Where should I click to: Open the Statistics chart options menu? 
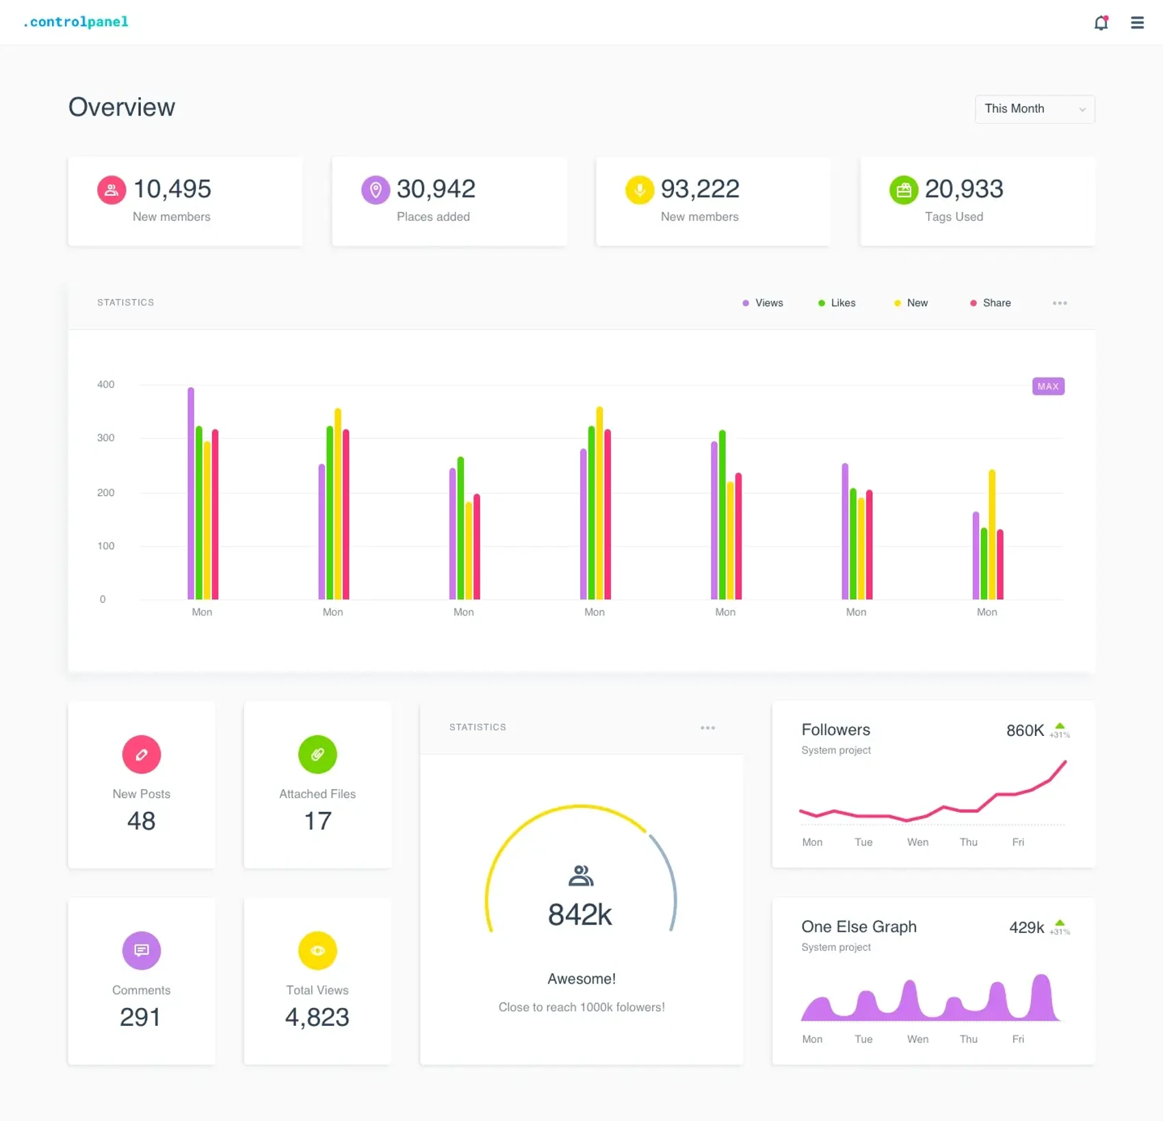[1060, 303]
